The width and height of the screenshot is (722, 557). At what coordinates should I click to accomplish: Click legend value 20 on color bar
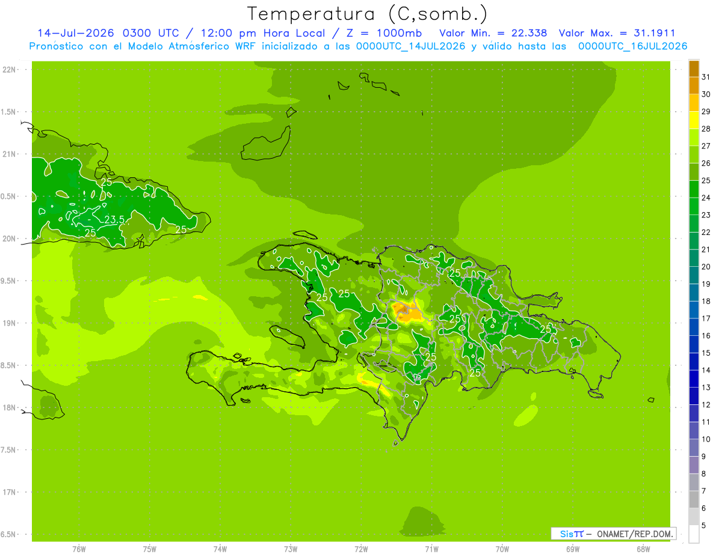[706, 267]
